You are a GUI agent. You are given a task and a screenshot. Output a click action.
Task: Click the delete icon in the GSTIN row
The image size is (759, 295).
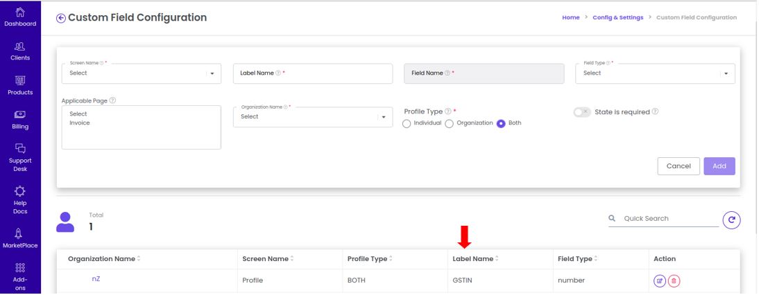674,280
